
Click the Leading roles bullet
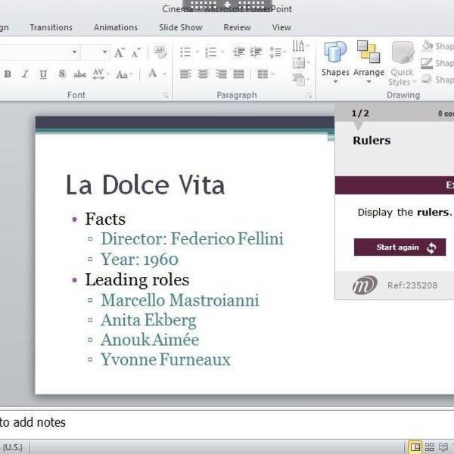coord(137,280)
